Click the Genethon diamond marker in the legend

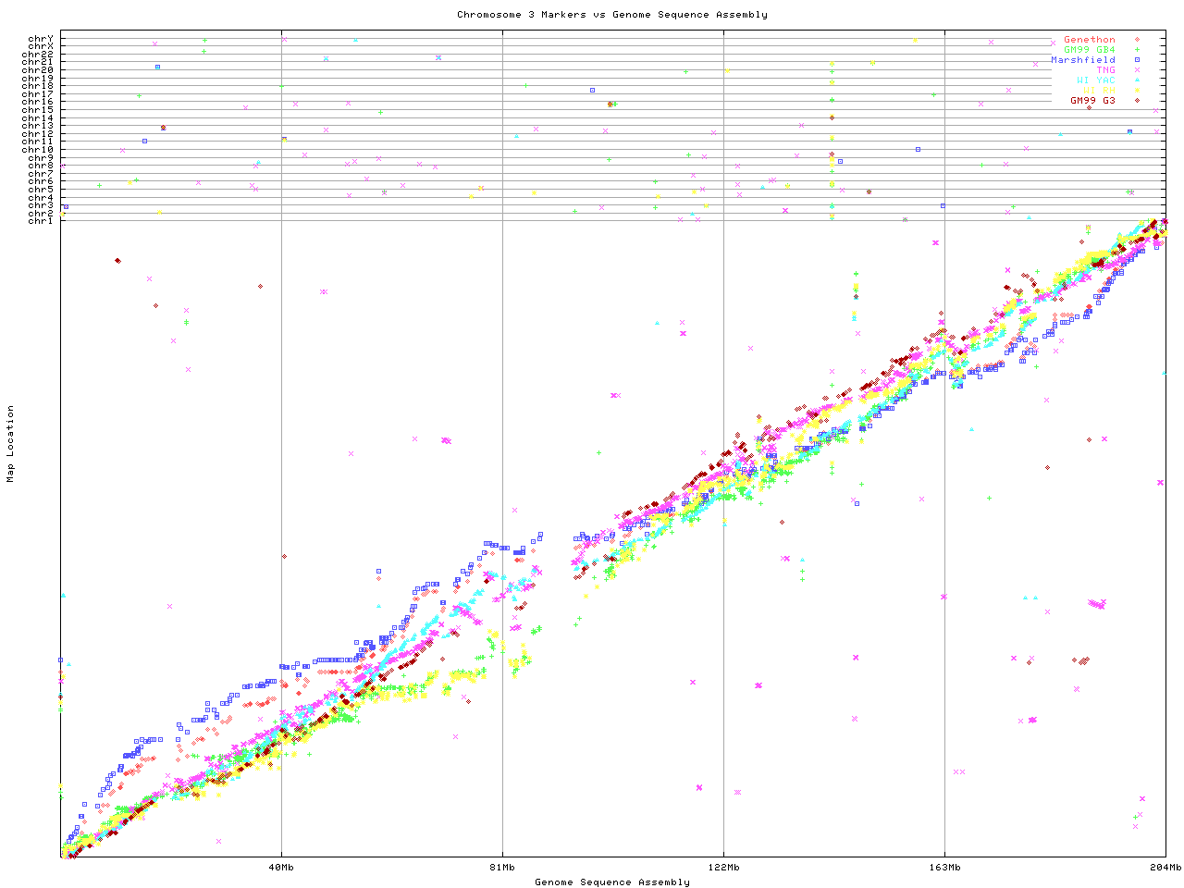tap(1137, 40)
